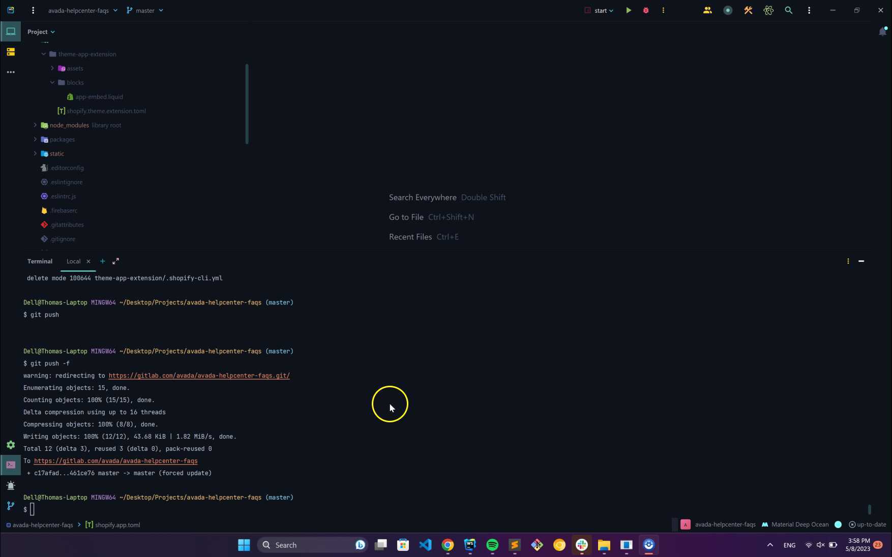Screen dimensions: 892x557
Task: Click the Material Deep Ocean theme color circle
Action: tap(837, 524)
